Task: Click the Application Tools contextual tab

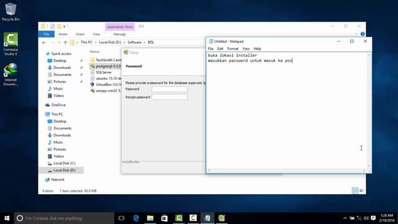Action: pos(120,27)
